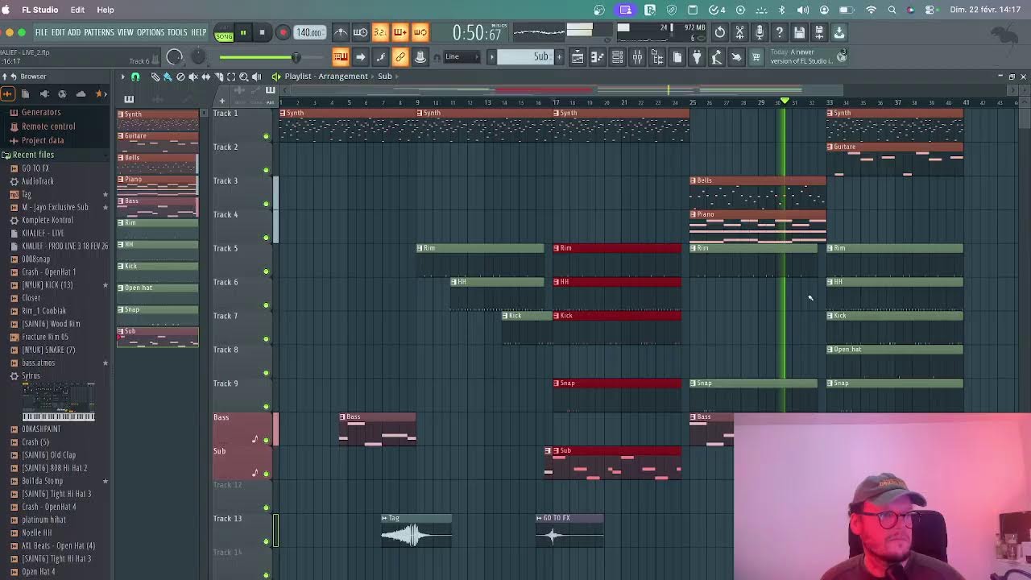Select the playlist mute tool
Screen dimensions: 1031x580
point(193,77)
